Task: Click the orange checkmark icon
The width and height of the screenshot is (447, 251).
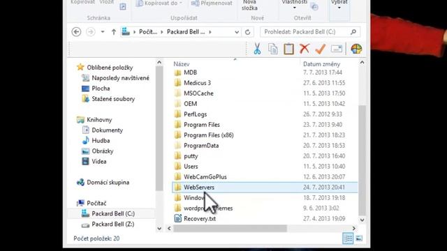Action: click(x=321, y=49)
